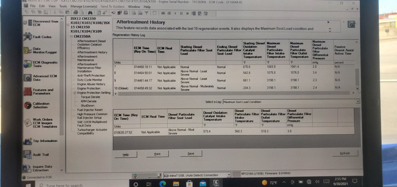The image size is (397, 187).
Task: Select Anti-Theft Protection tree item
Action: (x=91, y=75)
